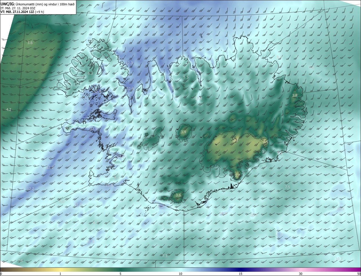Click the 7.5 value southeast of Iceland

287,187
